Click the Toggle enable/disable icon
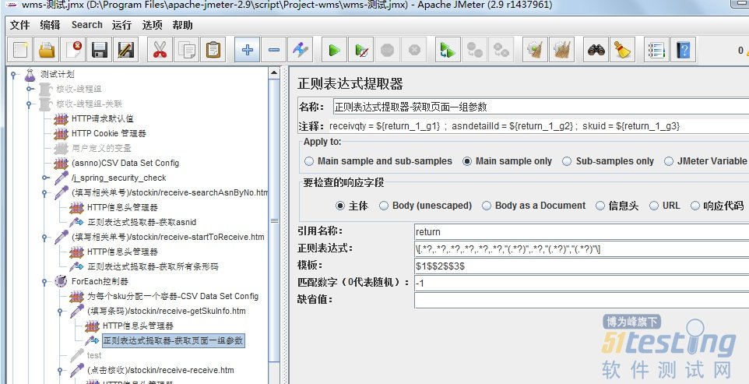 point(301,50)
